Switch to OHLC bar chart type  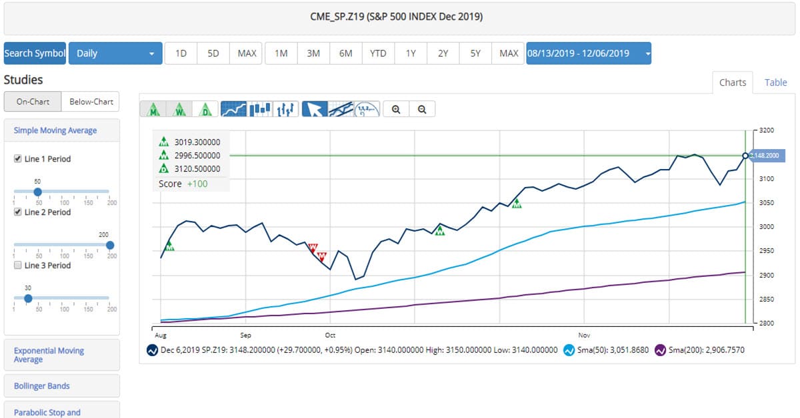coord(286,109)
